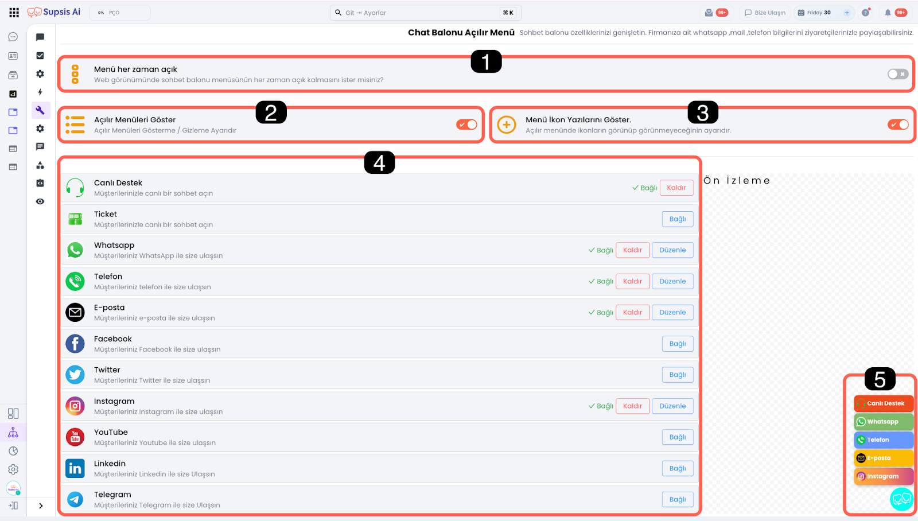This screenshot has width=918, height=521.
Task: Open the lightning bolt sidebar icon
Action: tap(40, 92)
